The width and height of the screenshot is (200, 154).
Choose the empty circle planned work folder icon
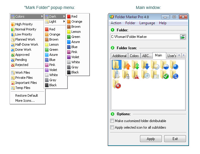tap(155, 65)
